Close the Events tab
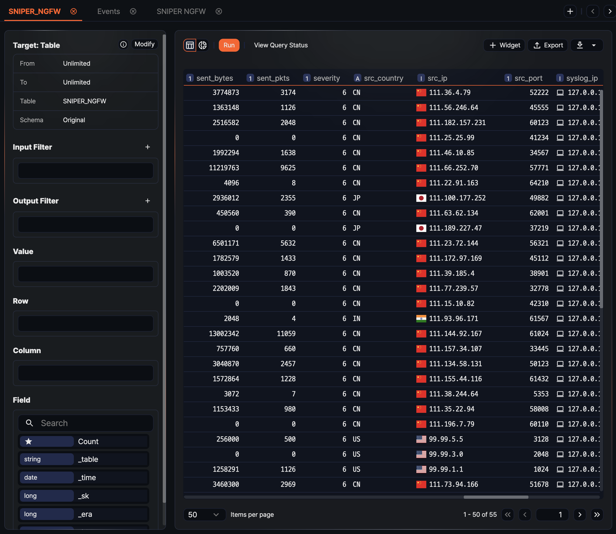The image size is (616, 534). point(133,11)
